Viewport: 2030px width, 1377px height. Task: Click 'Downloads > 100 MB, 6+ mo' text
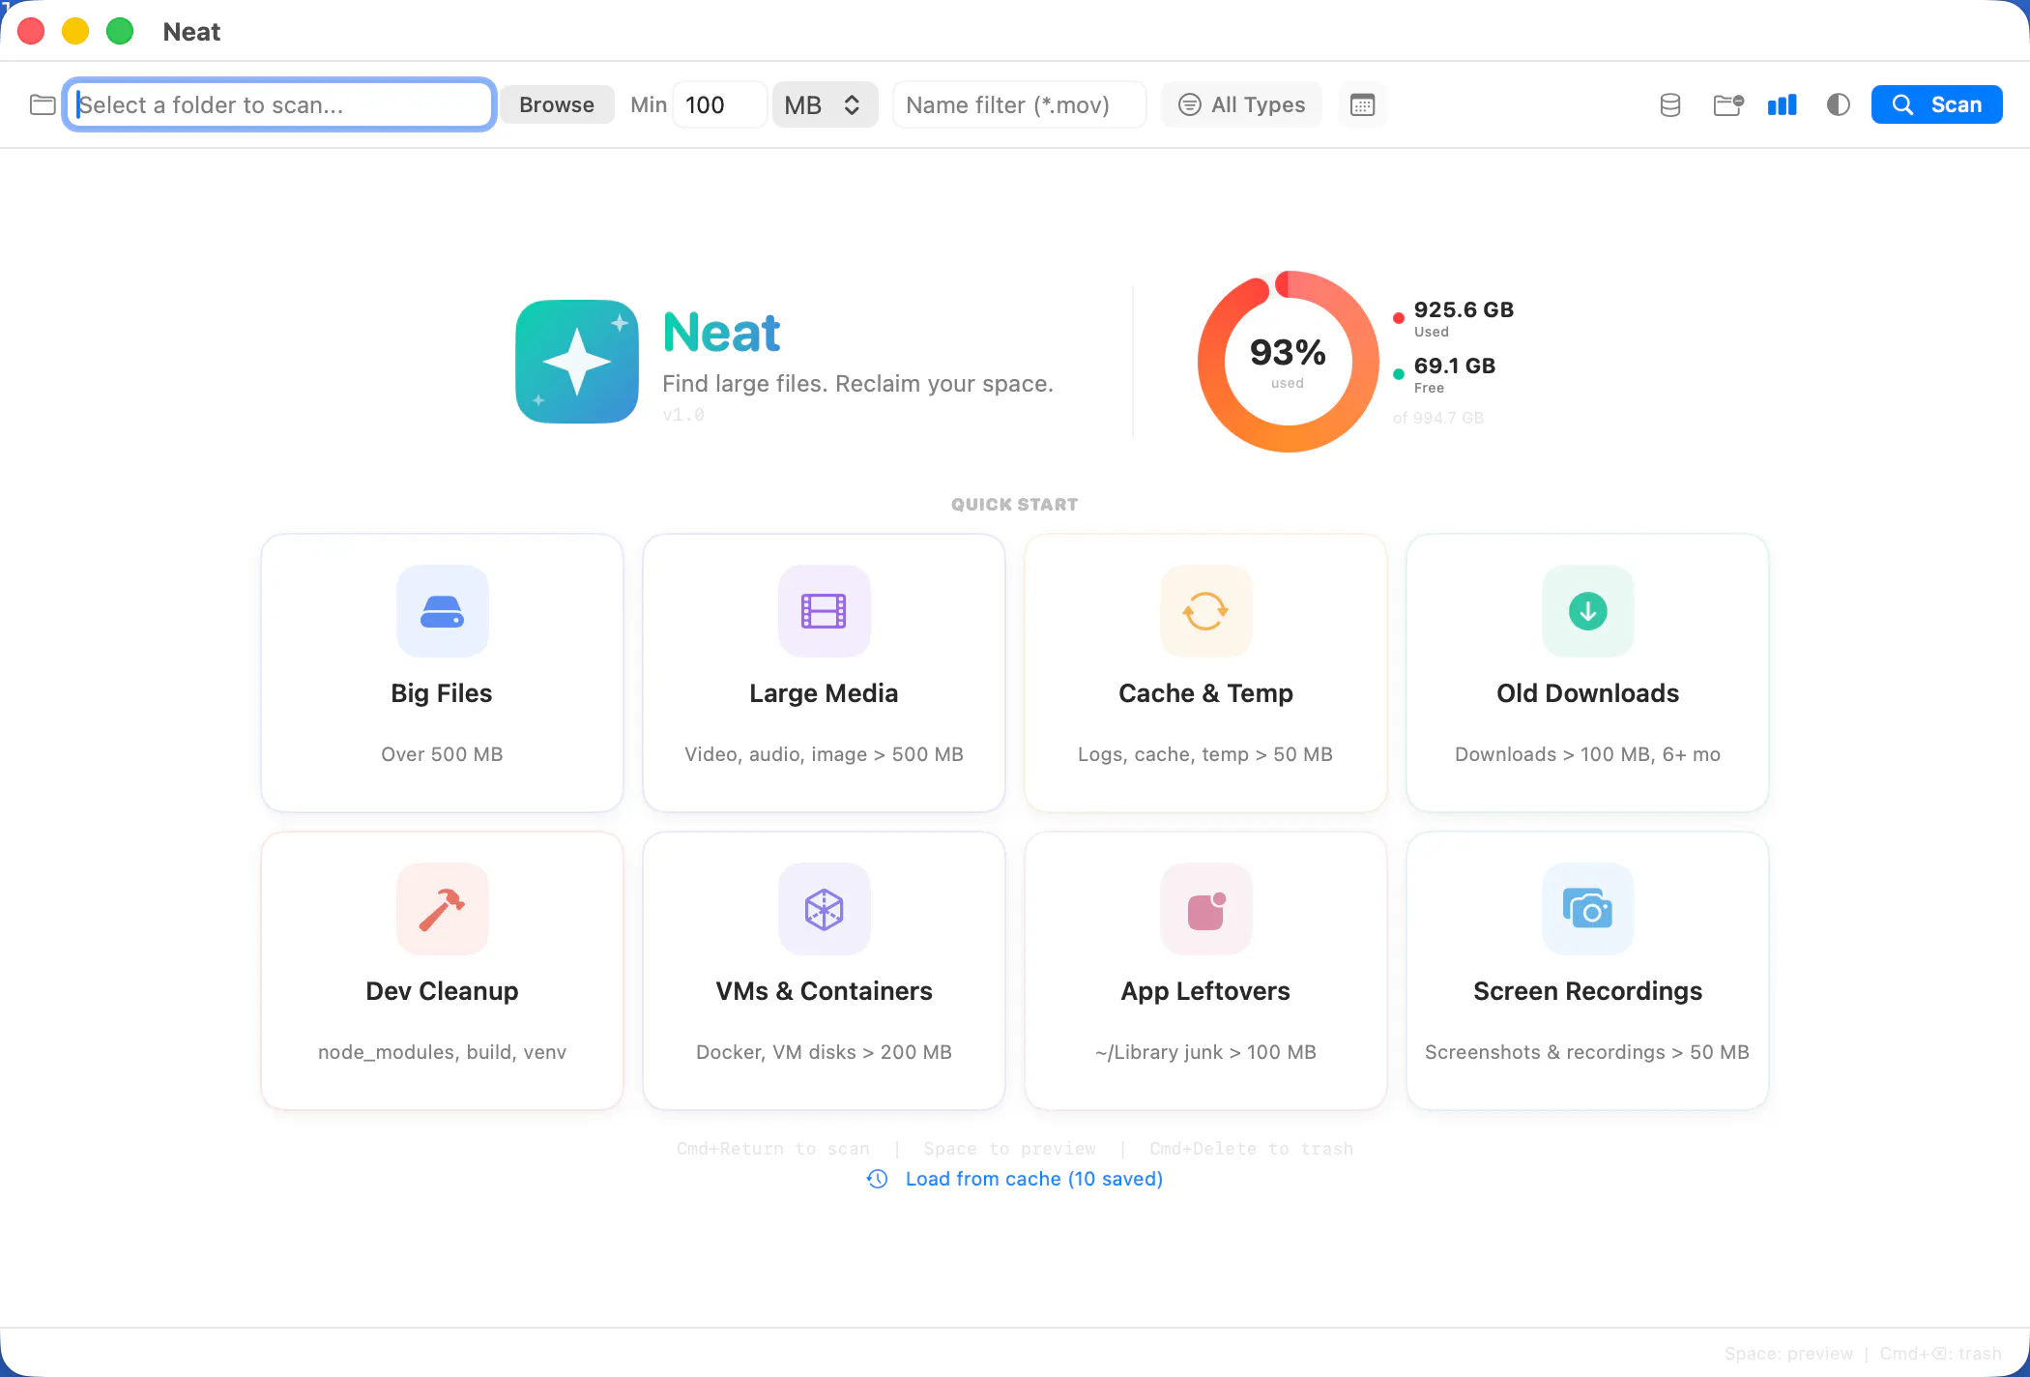(1587, 754)
